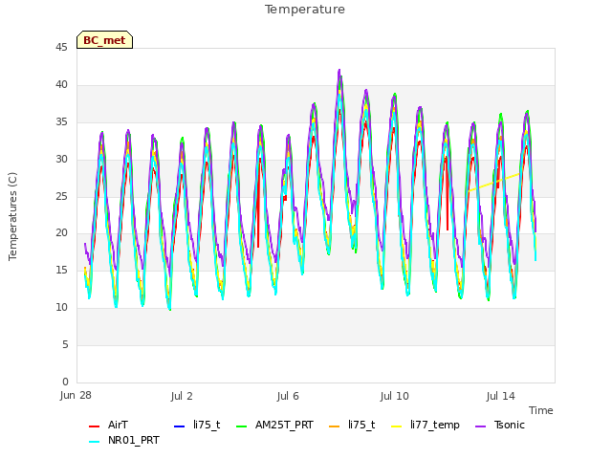
Task: Click the red AirT legend color marker
Action: pos(94,426)
